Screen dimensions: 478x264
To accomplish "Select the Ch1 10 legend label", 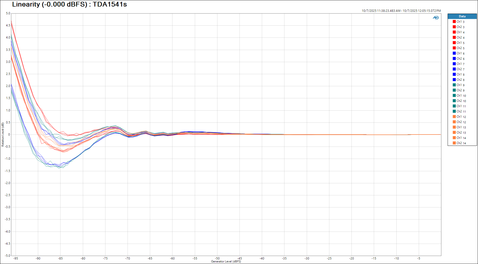I will (x=461, y=96).
